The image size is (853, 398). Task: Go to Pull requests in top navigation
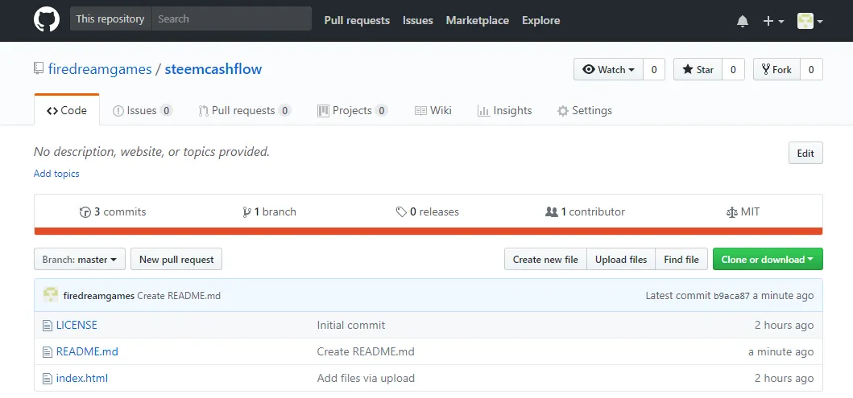[x=357, y=21]
